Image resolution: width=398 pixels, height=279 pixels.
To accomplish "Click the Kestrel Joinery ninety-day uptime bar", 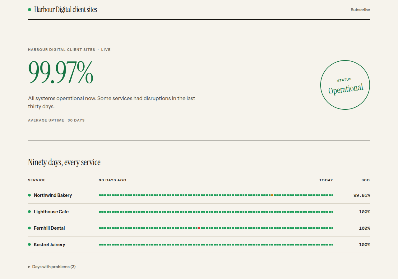I will click(x=216, y=245).
